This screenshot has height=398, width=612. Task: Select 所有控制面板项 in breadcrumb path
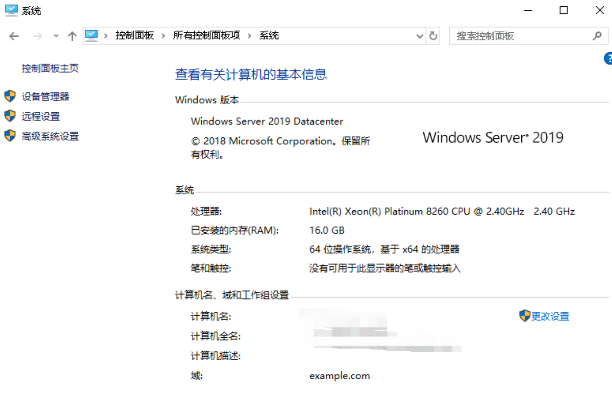click(x=206, y=35)
